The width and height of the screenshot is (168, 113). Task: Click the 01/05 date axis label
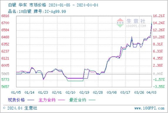[16, 93]
